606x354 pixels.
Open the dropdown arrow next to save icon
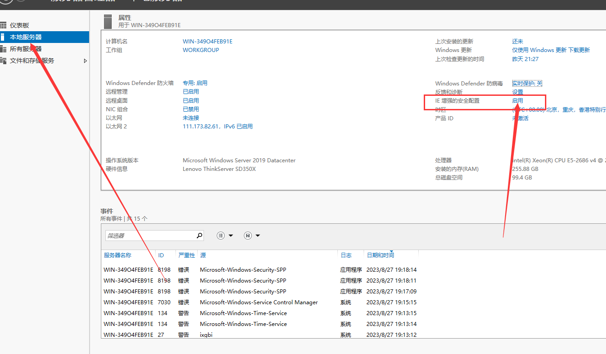258,236
